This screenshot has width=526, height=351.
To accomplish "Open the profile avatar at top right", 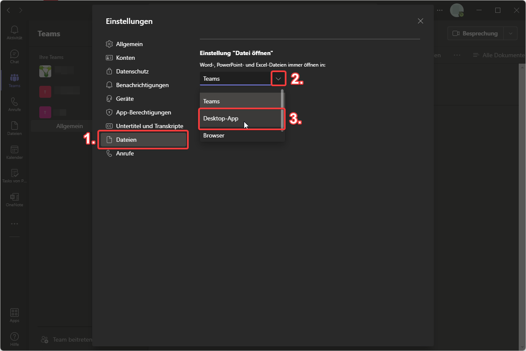I will point(457,11).
